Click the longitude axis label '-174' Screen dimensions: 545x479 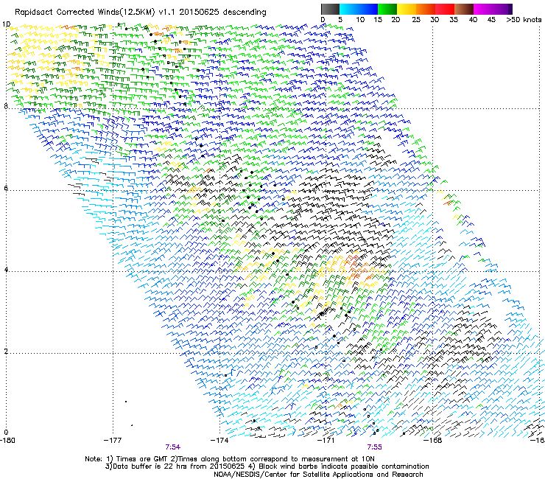pos(219,441)
